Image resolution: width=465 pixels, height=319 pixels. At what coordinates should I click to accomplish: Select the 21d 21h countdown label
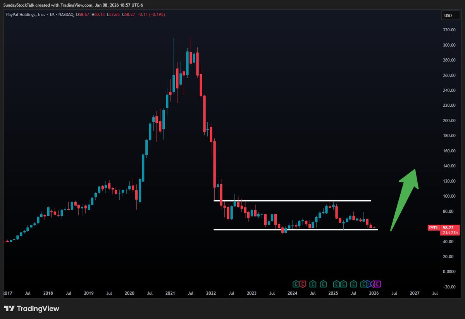(449, 232)
